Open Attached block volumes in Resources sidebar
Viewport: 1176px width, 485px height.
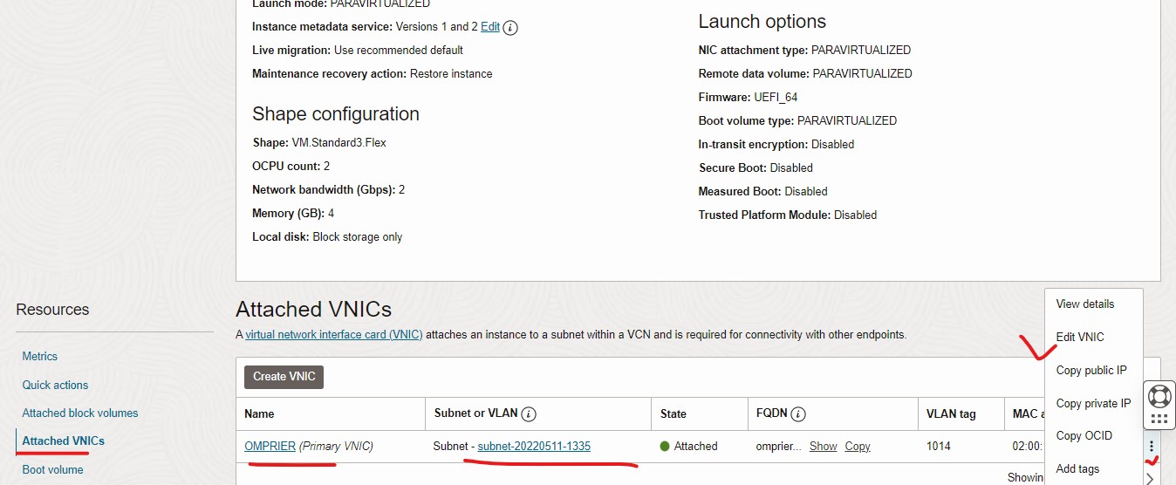pos(80,413)
